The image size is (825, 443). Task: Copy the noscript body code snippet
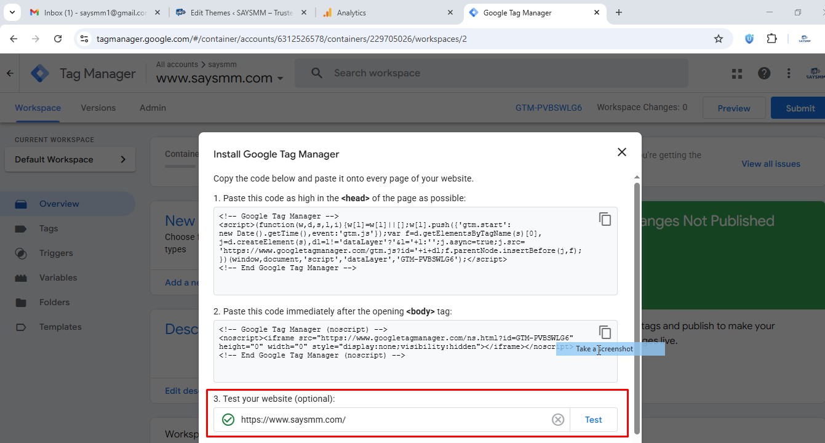click(x=605, y=332)
